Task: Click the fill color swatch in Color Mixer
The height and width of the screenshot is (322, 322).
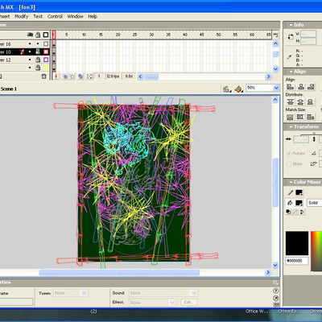Action: pyautogui.click(x=299, y=203)
